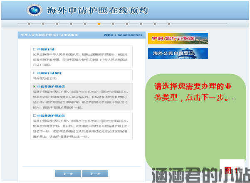Open the 护照/旅行证指南 banner
Screen dimensions: 250x183
click(178, 39)
